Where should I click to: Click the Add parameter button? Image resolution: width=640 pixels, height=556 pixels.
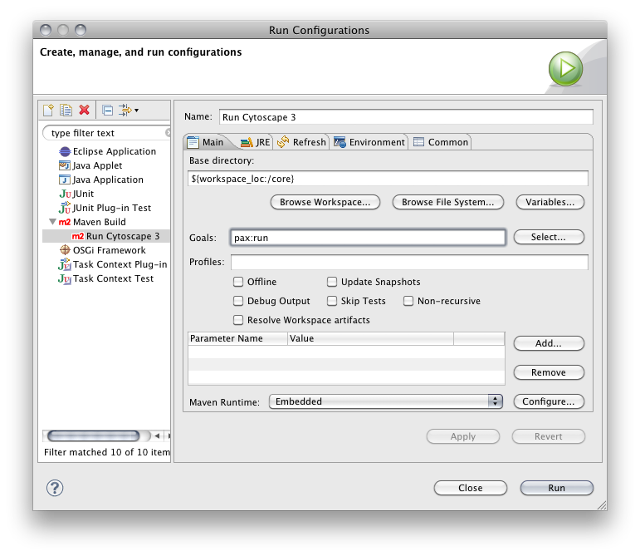(x=549, y=343)
